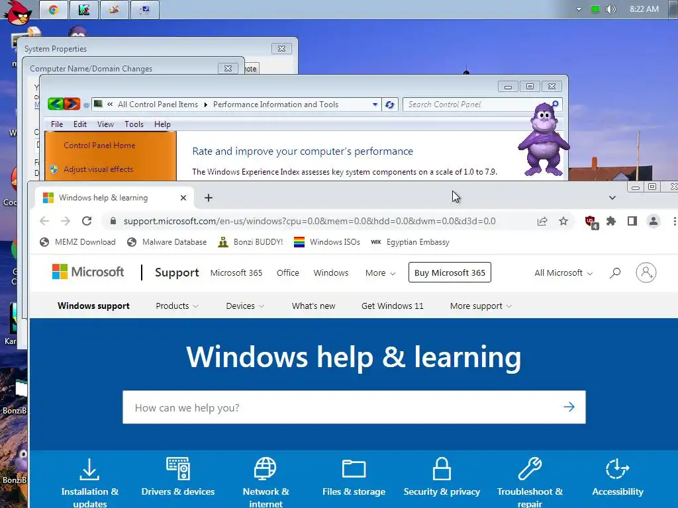The width and height of the screenshot is (678, 508).
Task: Open the third taskbar app icon
Action: coord(114,9)
